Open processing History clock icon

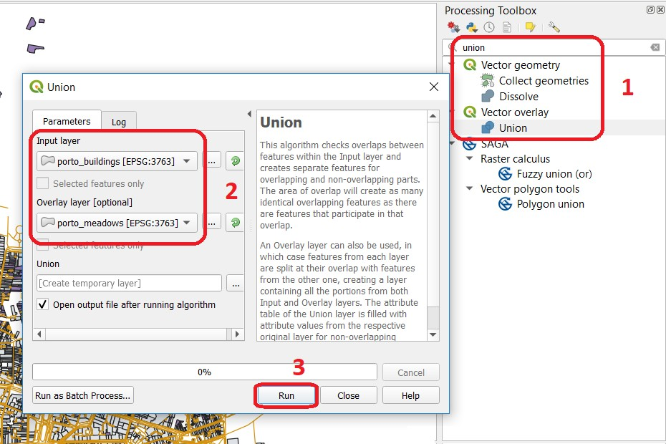point(489,28)
